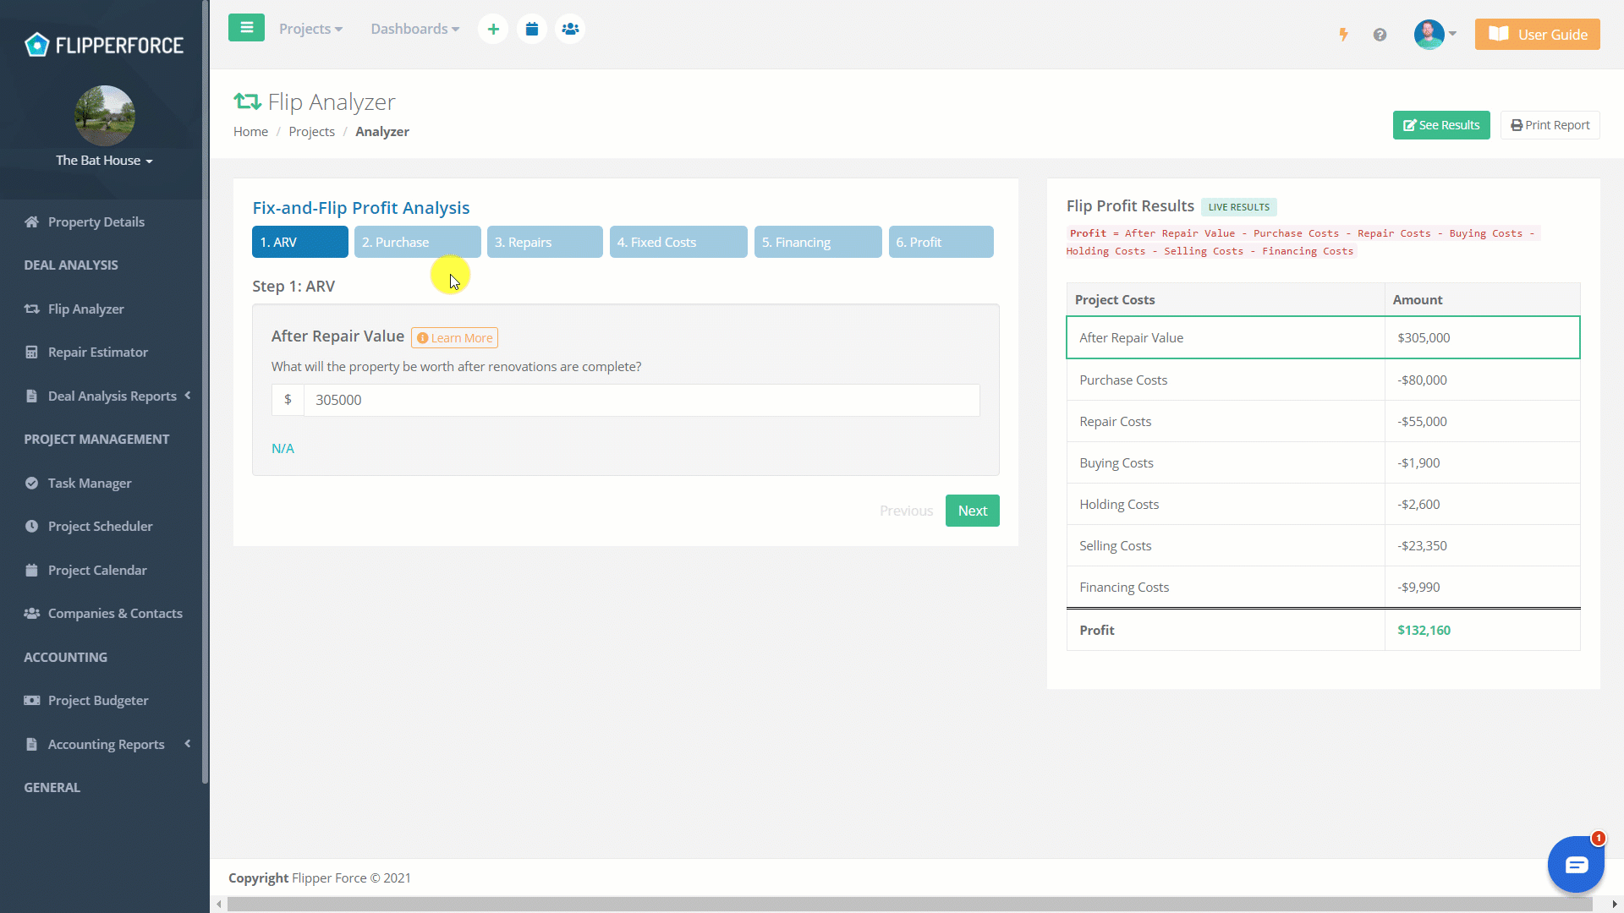1624x913 pixels.
Task: Expand The Bat House project dropdown
Action: 104,160
